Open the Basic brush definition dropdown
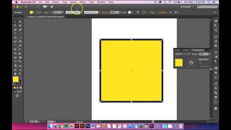The image size is (231, 130). pos(100,12)
